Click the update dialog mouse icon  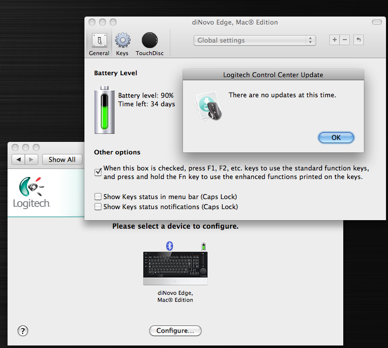(209, 106)
